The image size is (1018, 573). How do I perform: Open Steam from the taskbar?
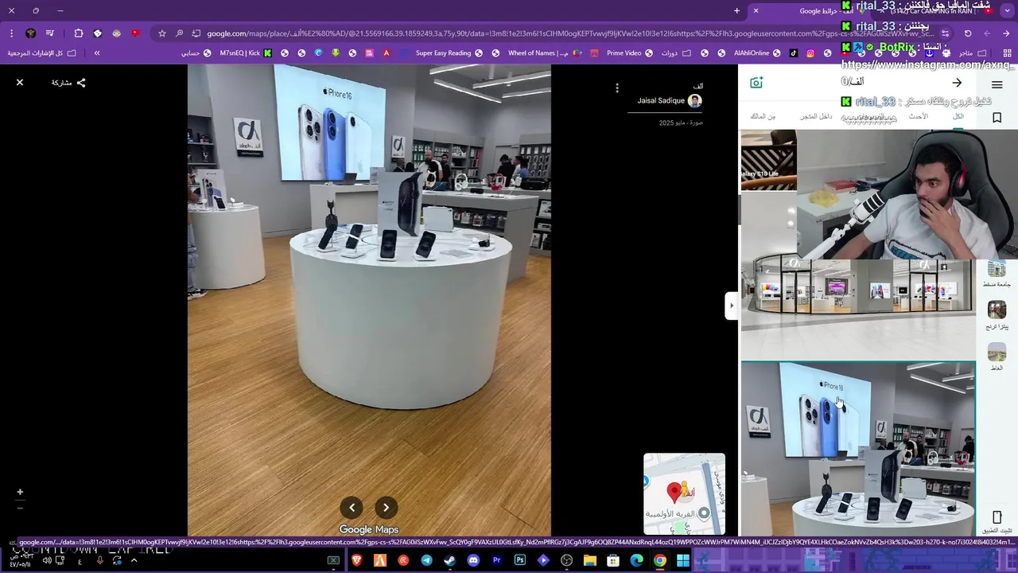449,560
